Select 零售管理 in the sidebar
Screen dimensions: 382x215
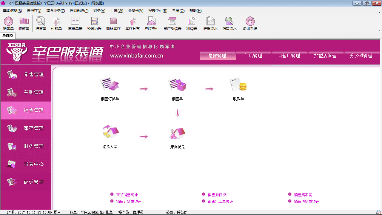pyautogui.click(x=26, y=75)
